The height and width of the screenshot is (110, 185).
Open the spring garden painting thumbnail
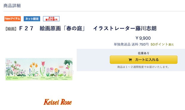tap(39, 69)
